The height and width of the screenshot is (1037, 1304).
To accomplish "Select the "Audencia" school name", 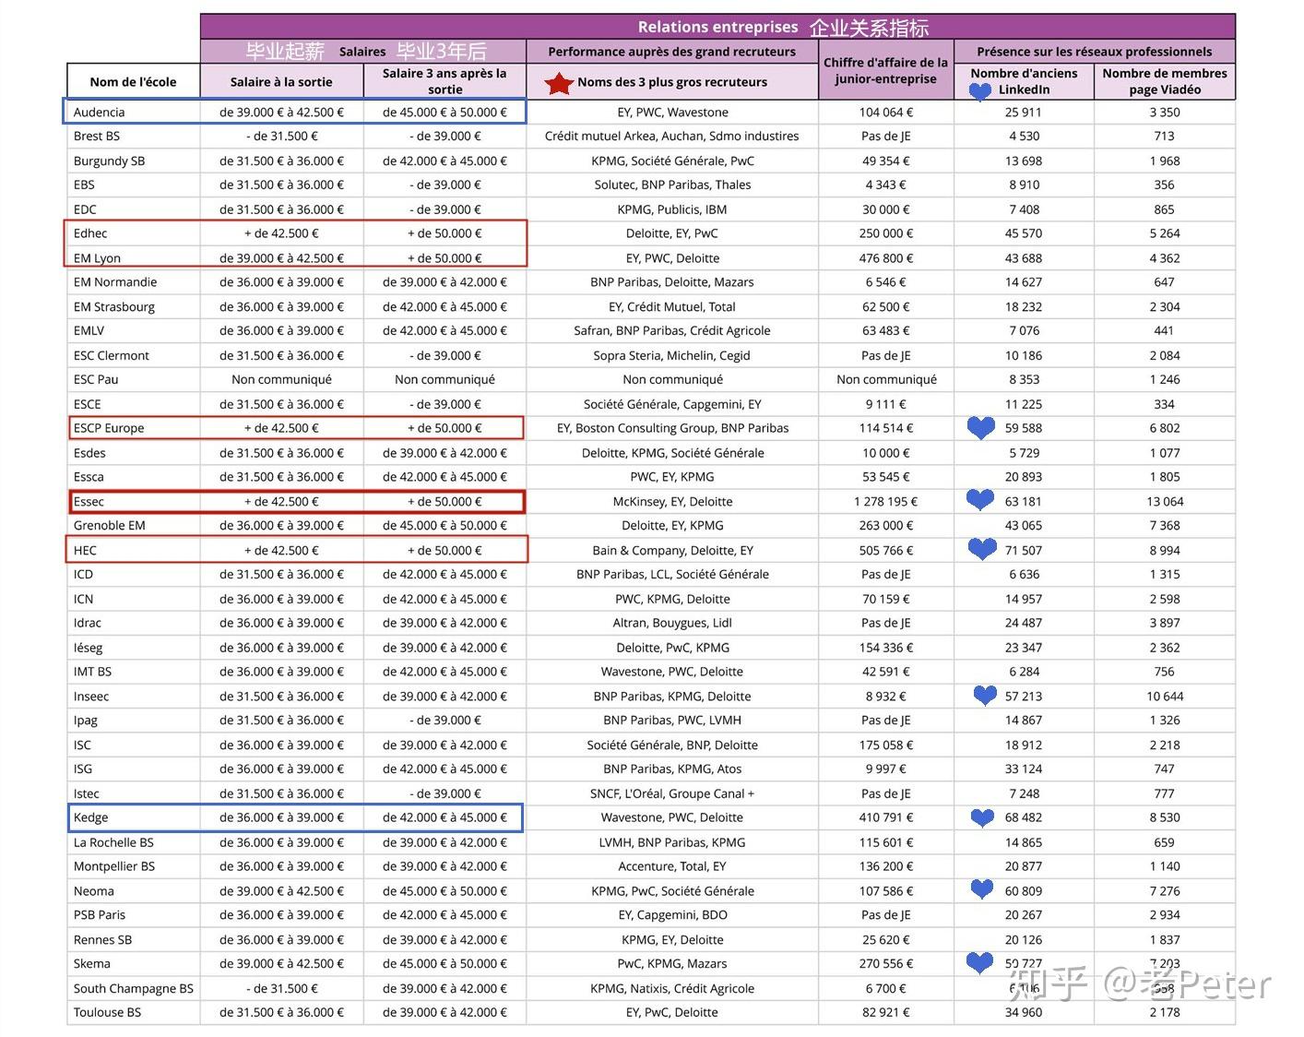I will coord(99,113).
